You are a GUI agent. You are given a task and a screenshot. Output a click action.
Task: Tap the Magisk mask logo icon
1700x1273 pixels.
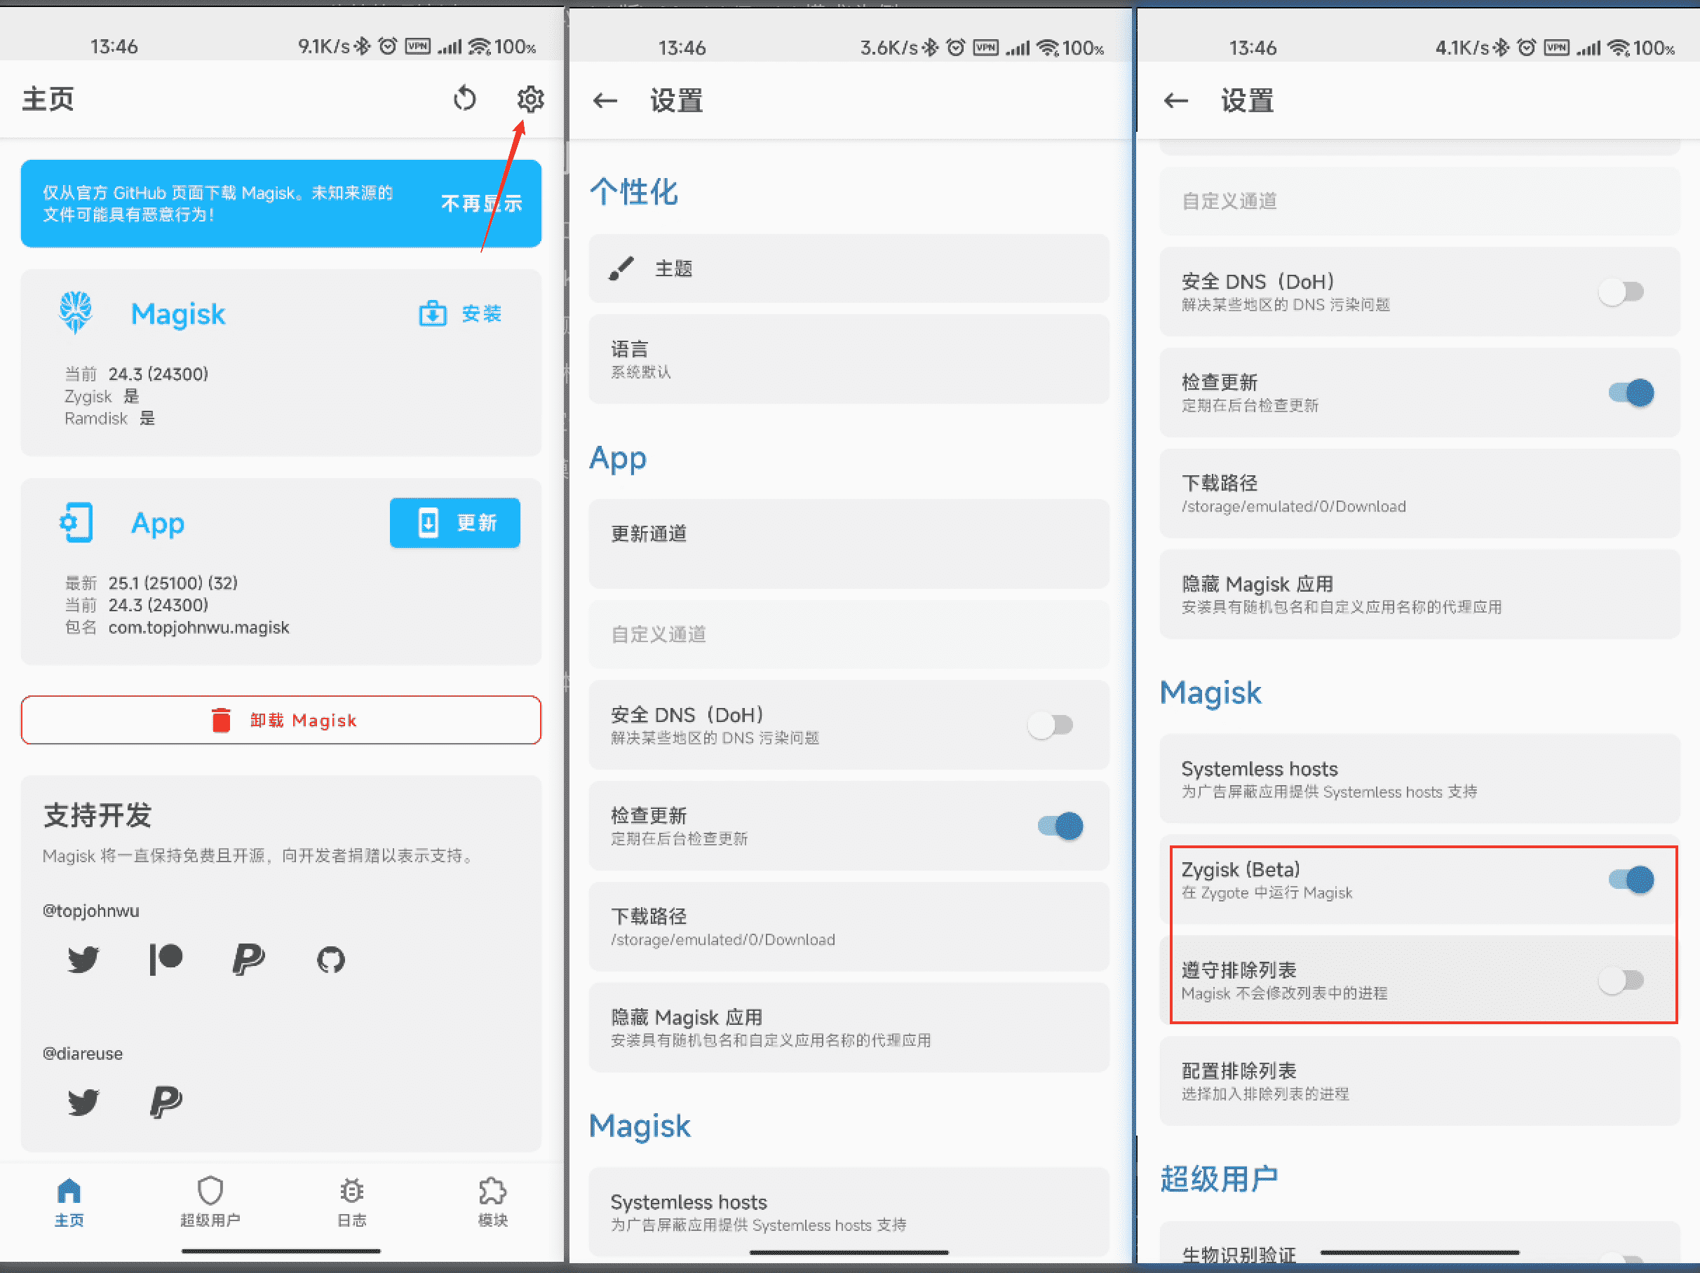75,312
